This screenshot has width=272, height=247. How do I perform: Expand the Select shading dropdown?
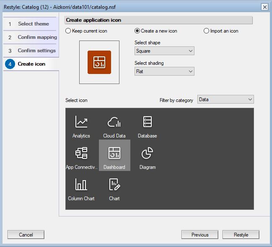pos(164,71)
